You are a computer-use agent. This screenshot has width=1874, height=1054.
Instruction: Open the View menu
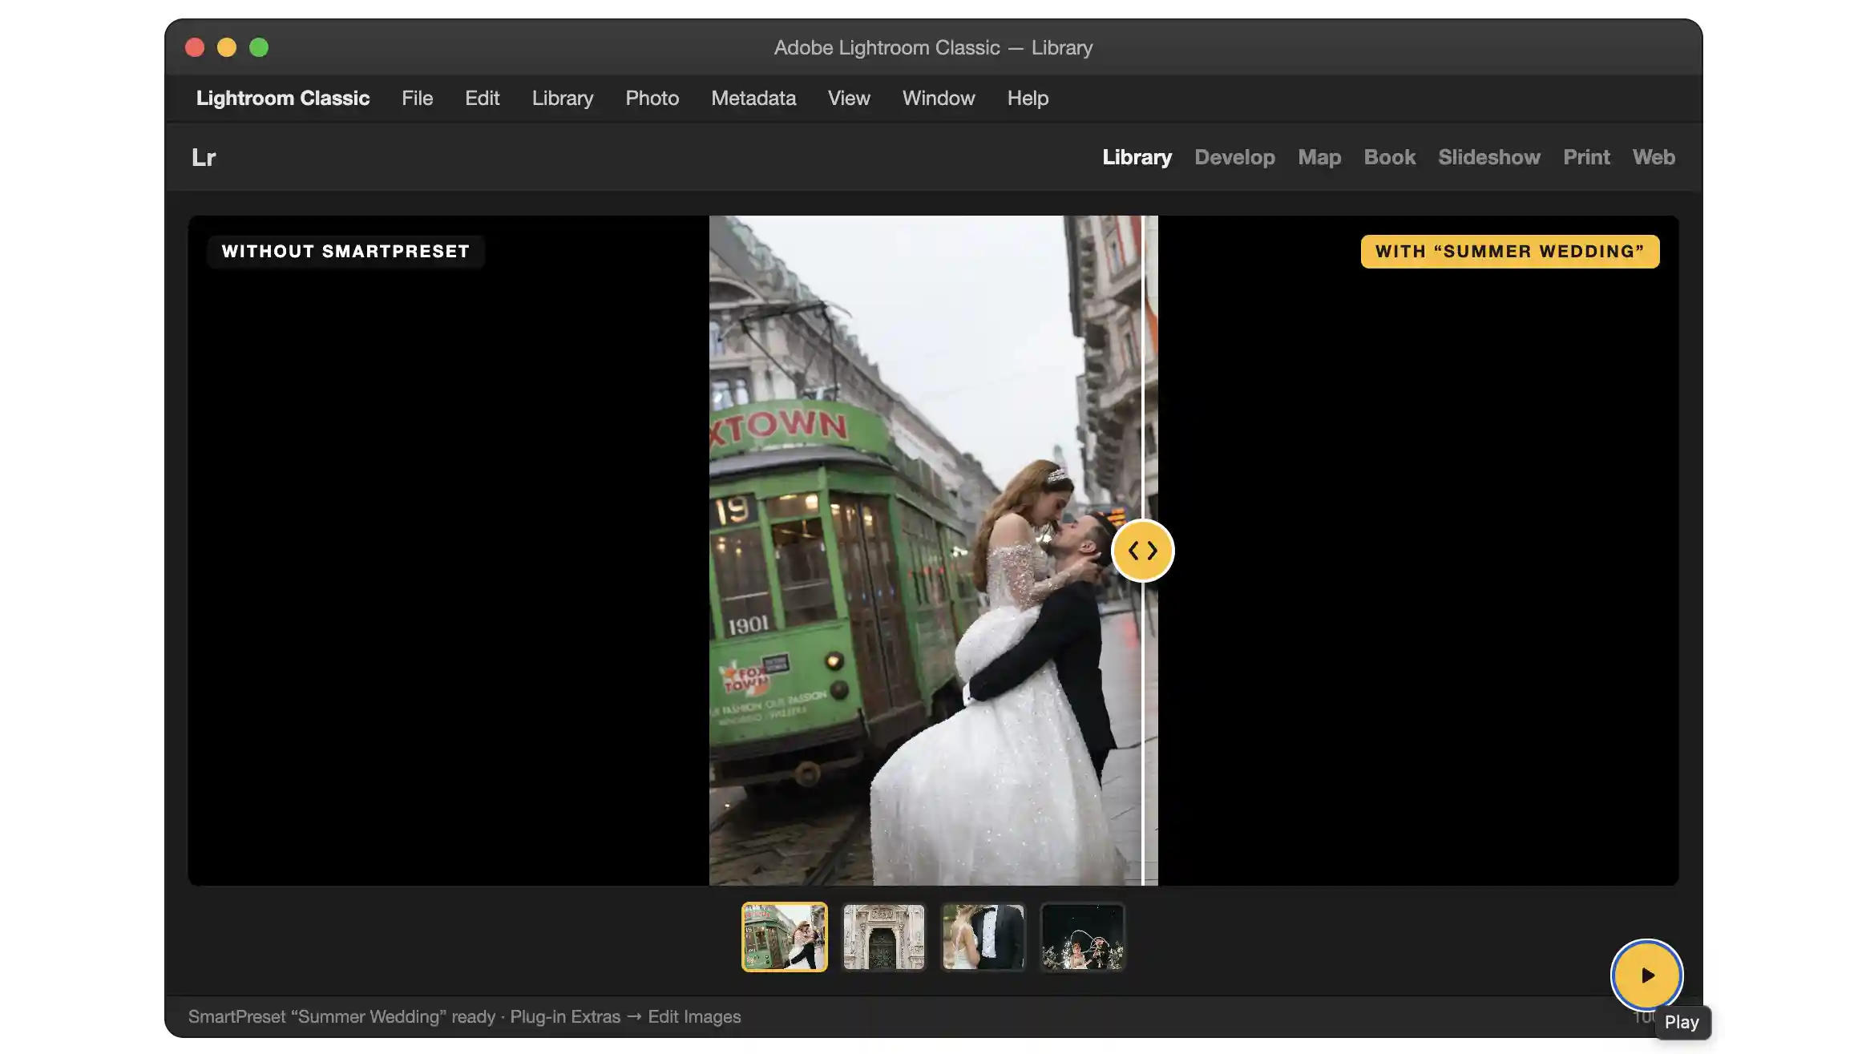848,98
